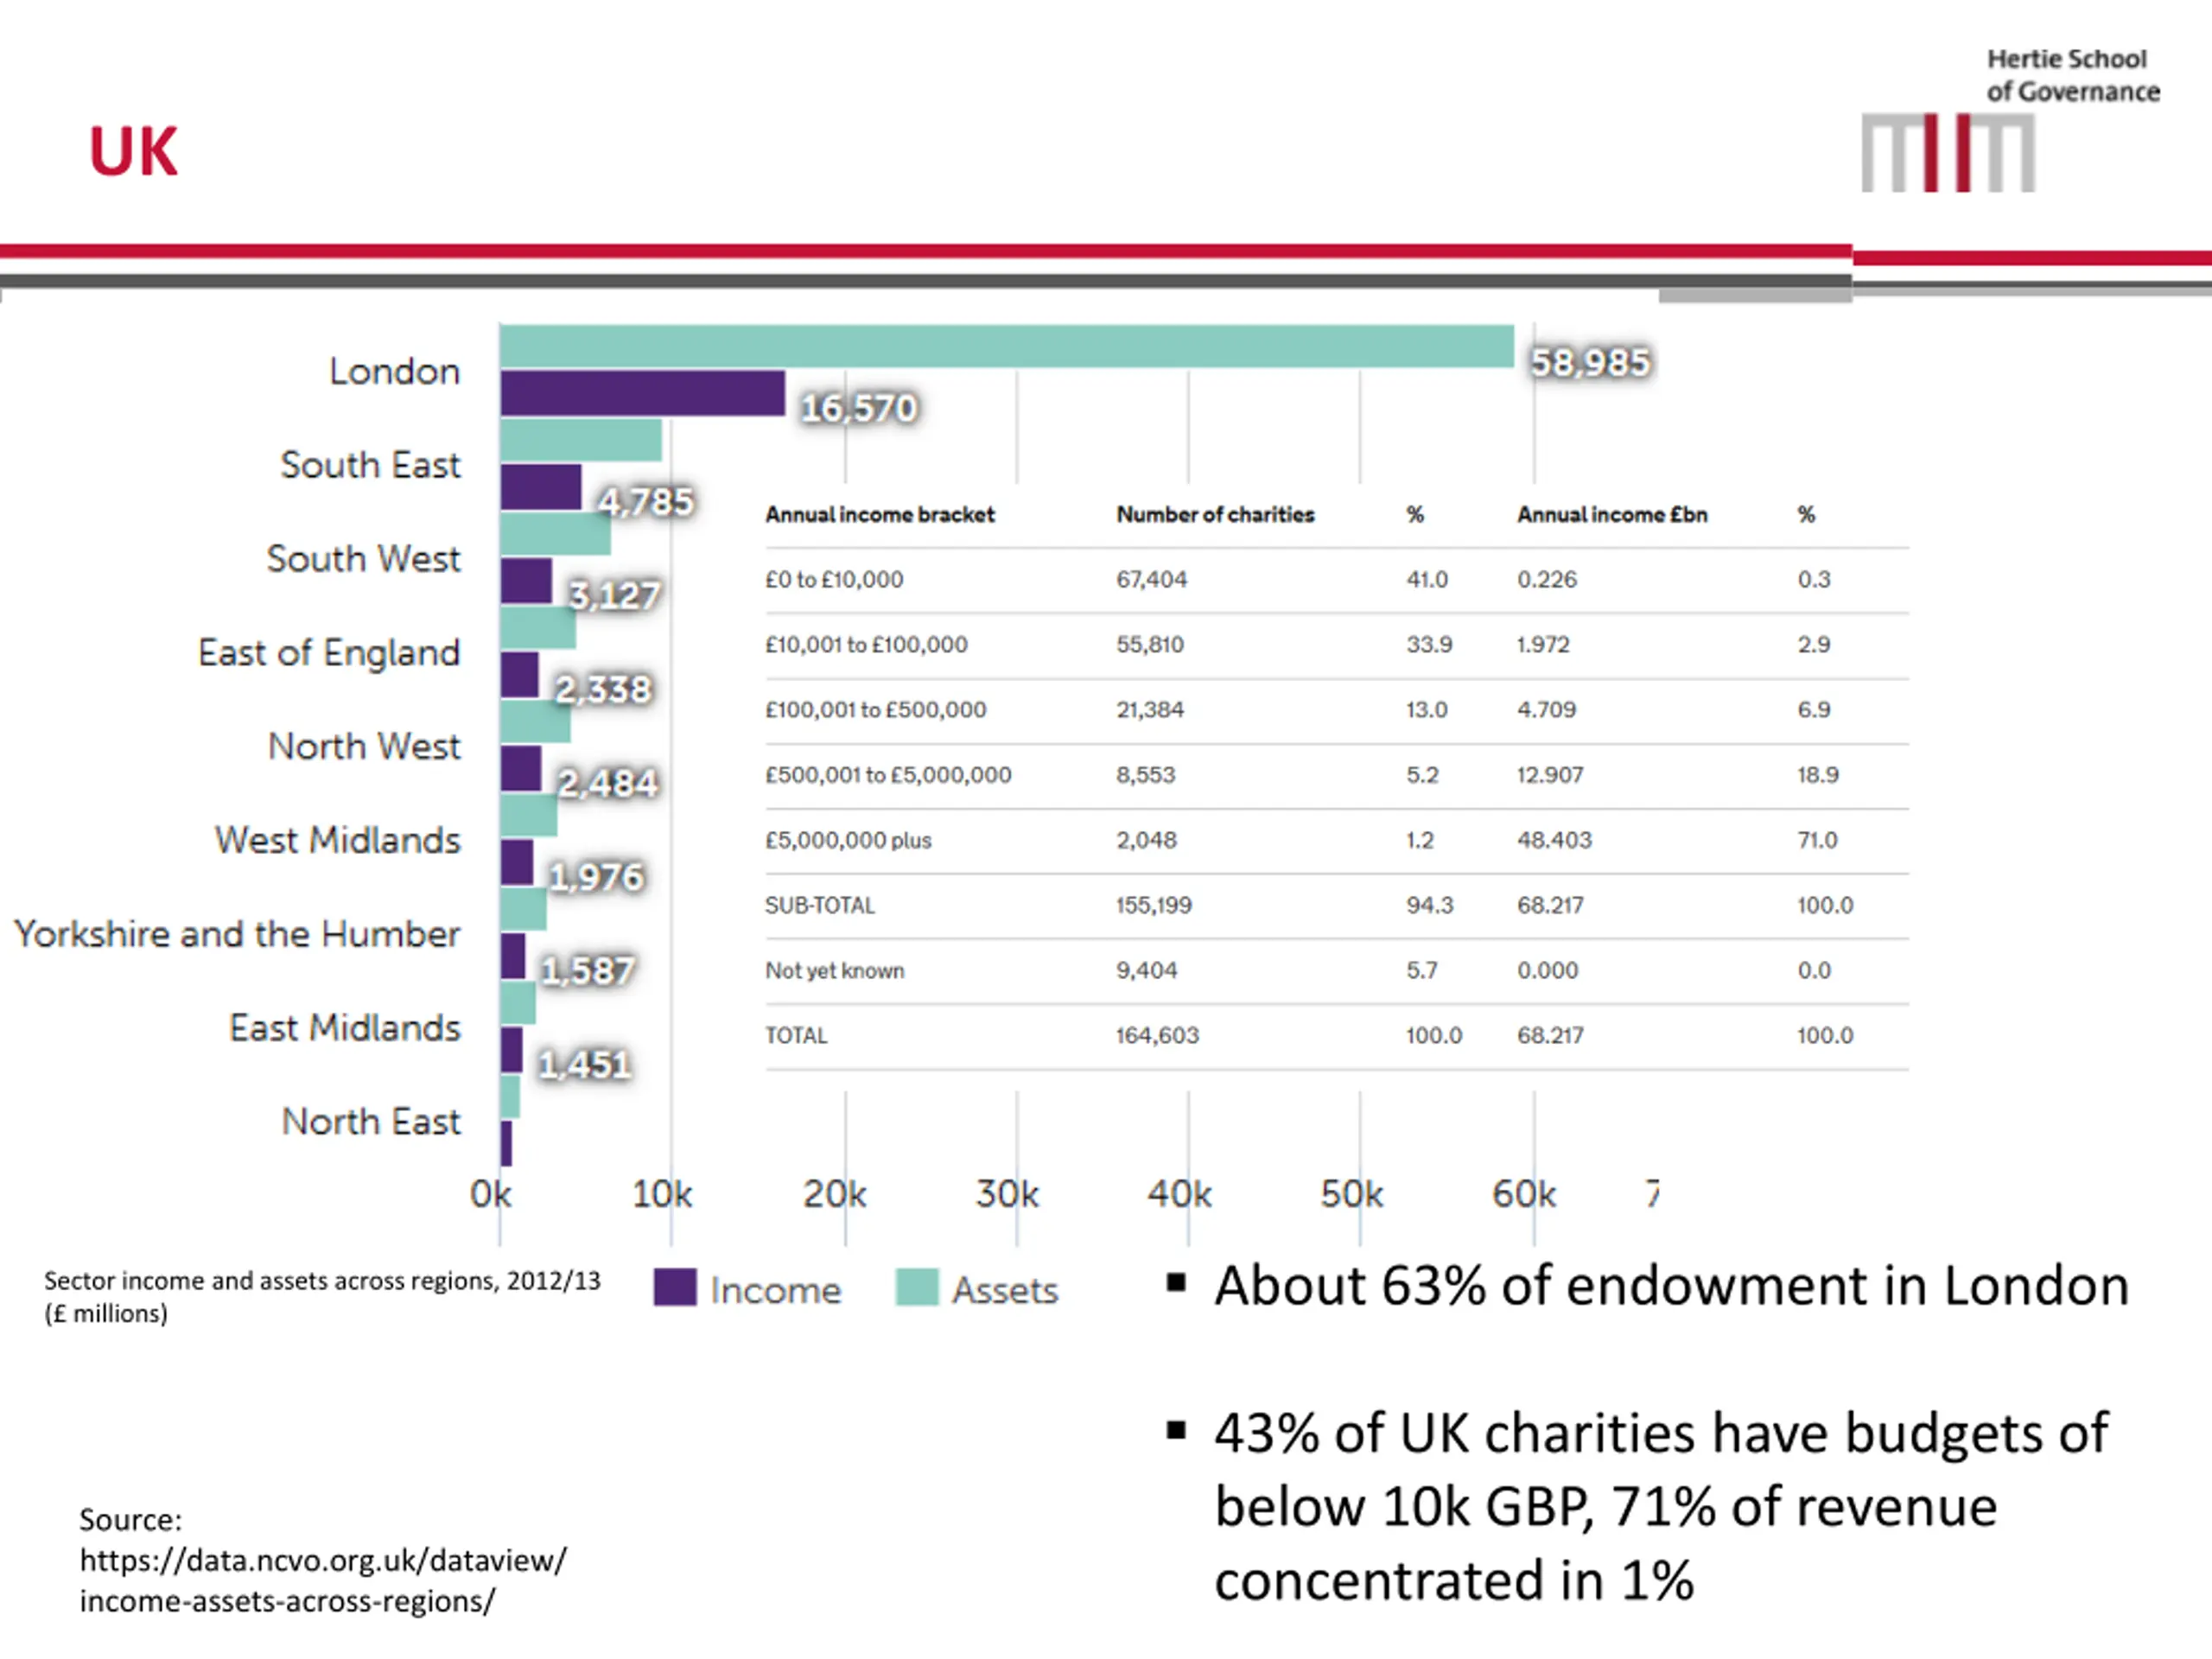Click the teal Assets legend swatch
Viewport: 2212px width, 1659px height.
coord(917,1287)
